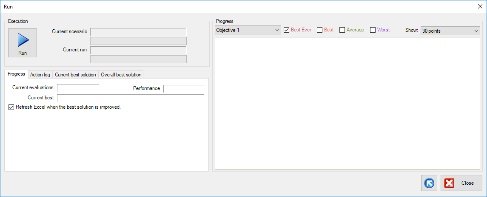The height and width of the screenshot is (197, 487).
Task: Open the Objective 1 dropdown
Action: (x=248, y=30)
